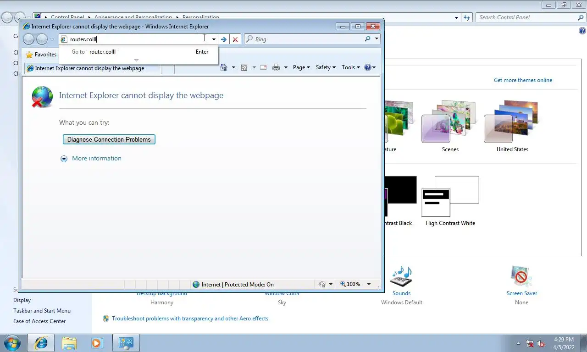Open Ease of Access Center link

39,321
